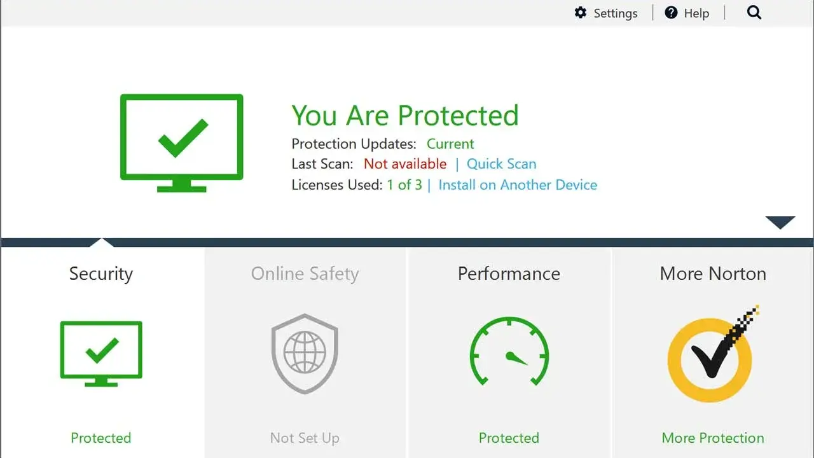Expand details with the dark down arrow

coord(780,223)
